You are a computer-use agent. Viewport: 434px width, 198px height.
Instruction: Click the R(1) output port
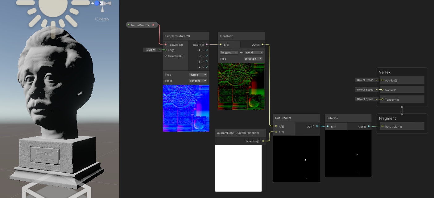(207, 50)
